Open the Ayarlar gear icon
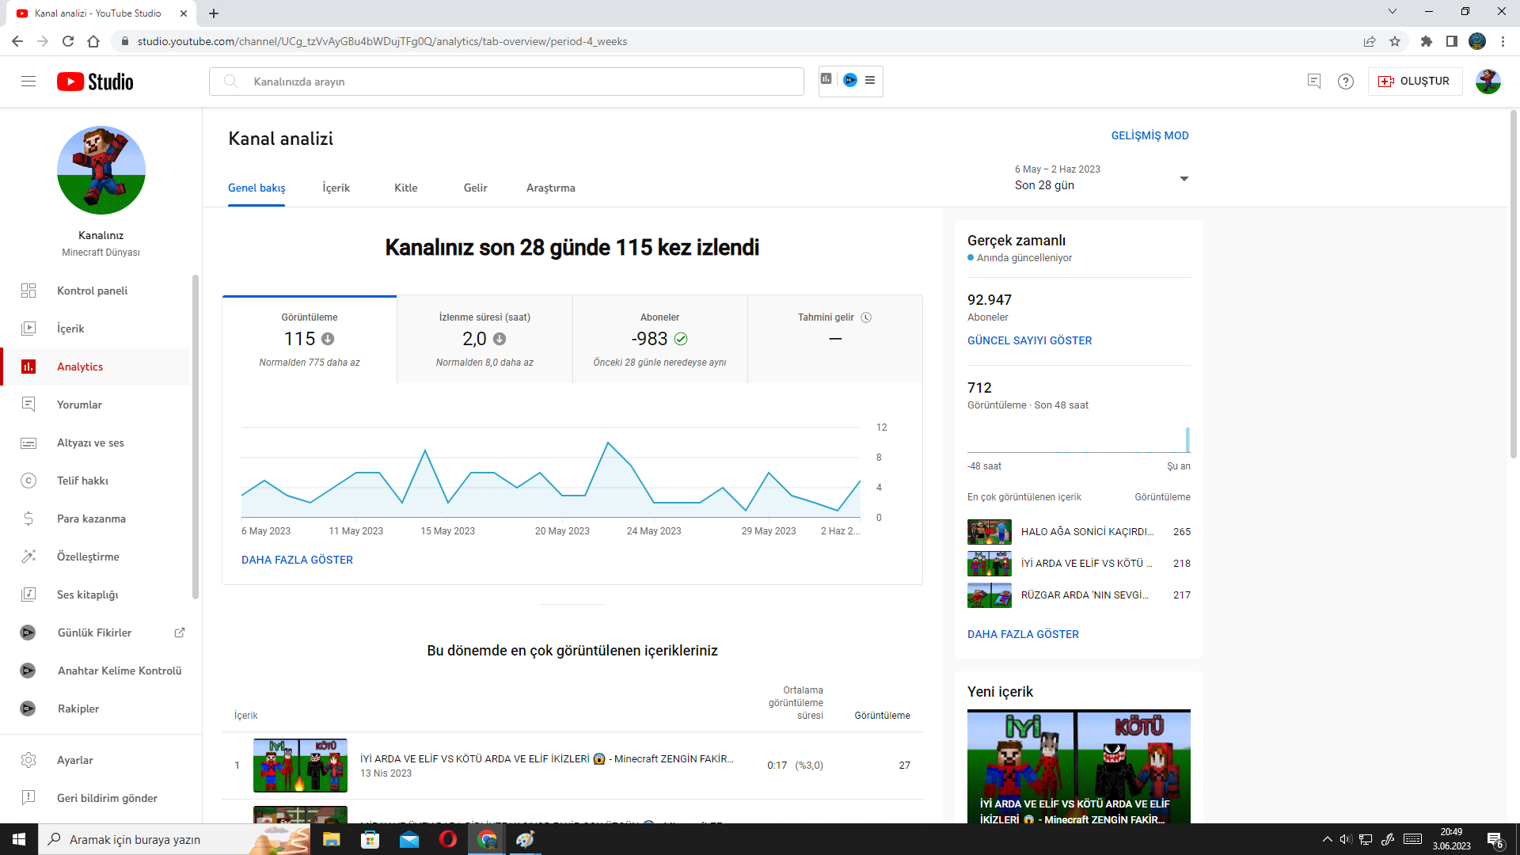This screenshot has width=1520, height=855. click(28, 760)
